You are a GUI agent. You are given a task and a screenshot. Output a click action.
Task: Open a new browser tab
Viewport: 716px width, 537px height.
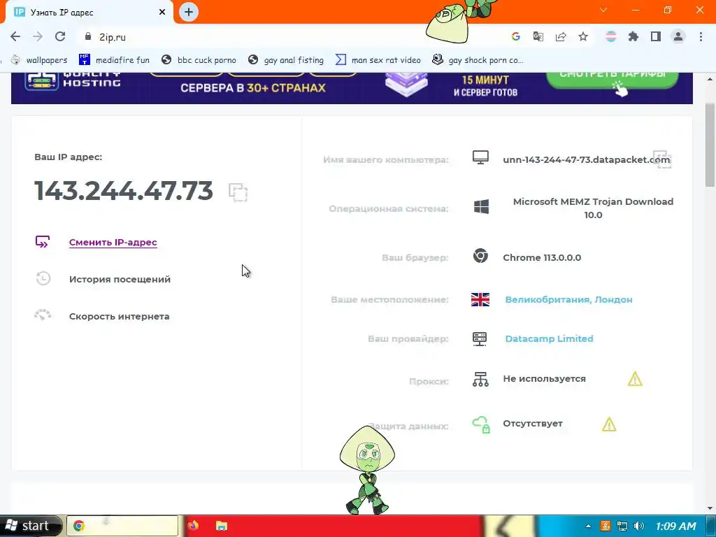click(x=189, y=12)
